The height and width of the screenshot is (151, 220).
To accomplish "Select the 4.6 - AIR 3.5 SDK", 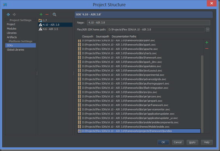I will point(55,29).
